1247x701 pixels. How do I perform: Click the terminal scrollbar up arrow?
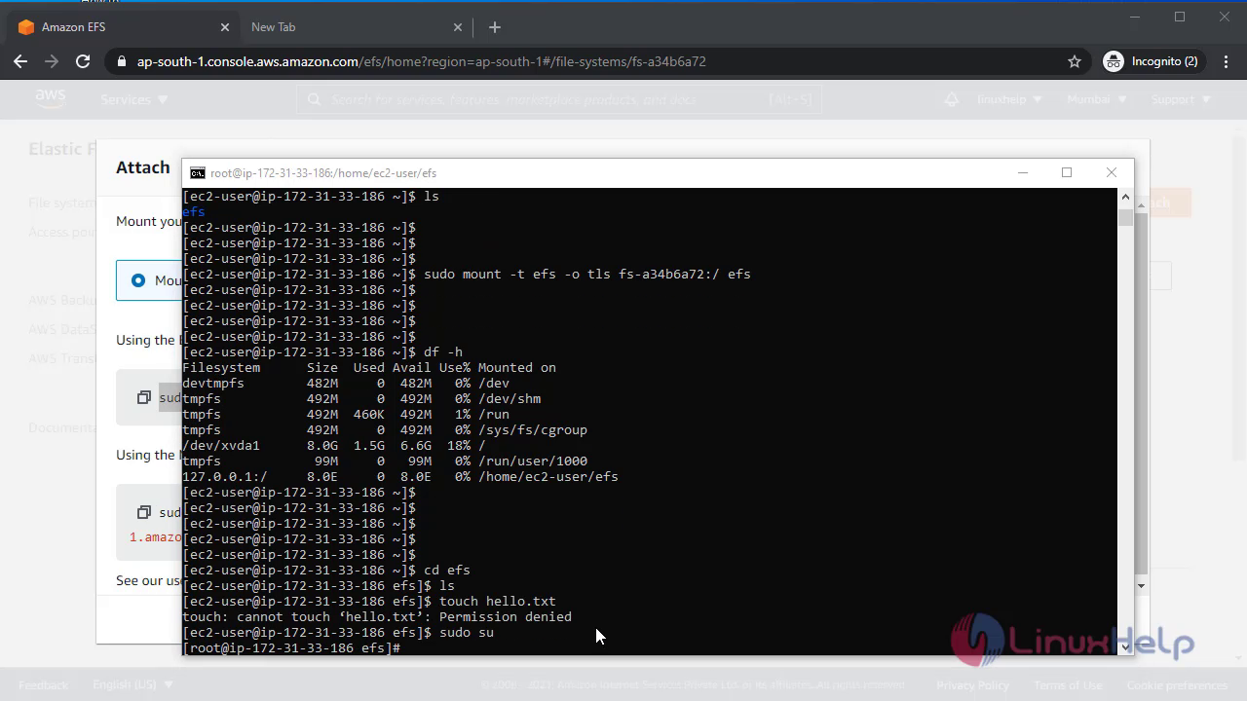click(1125, 197)
